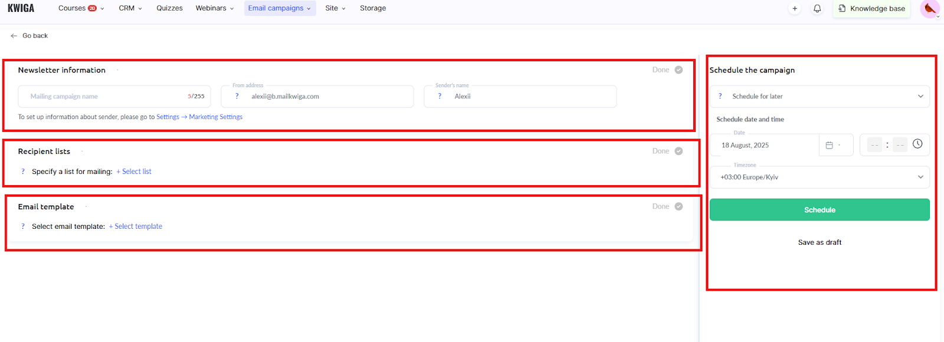This screenshot has width=944, height=342.
Task: Click Done check icon for Email template
Action: [x=678, y=206]
